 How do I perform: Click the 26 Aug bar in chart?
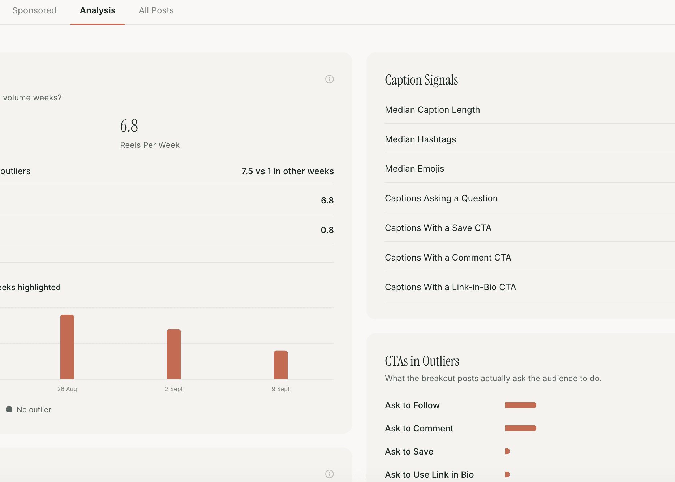coord(67,347)
